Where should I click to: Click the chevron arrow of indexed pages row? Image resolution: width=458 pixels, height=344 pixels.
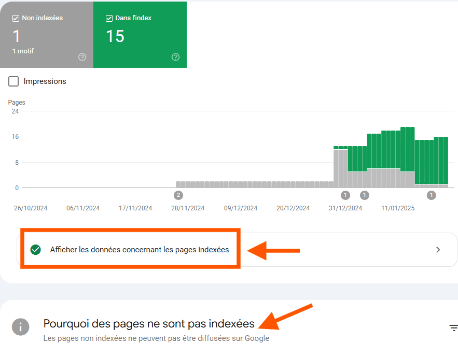[438, 250]
